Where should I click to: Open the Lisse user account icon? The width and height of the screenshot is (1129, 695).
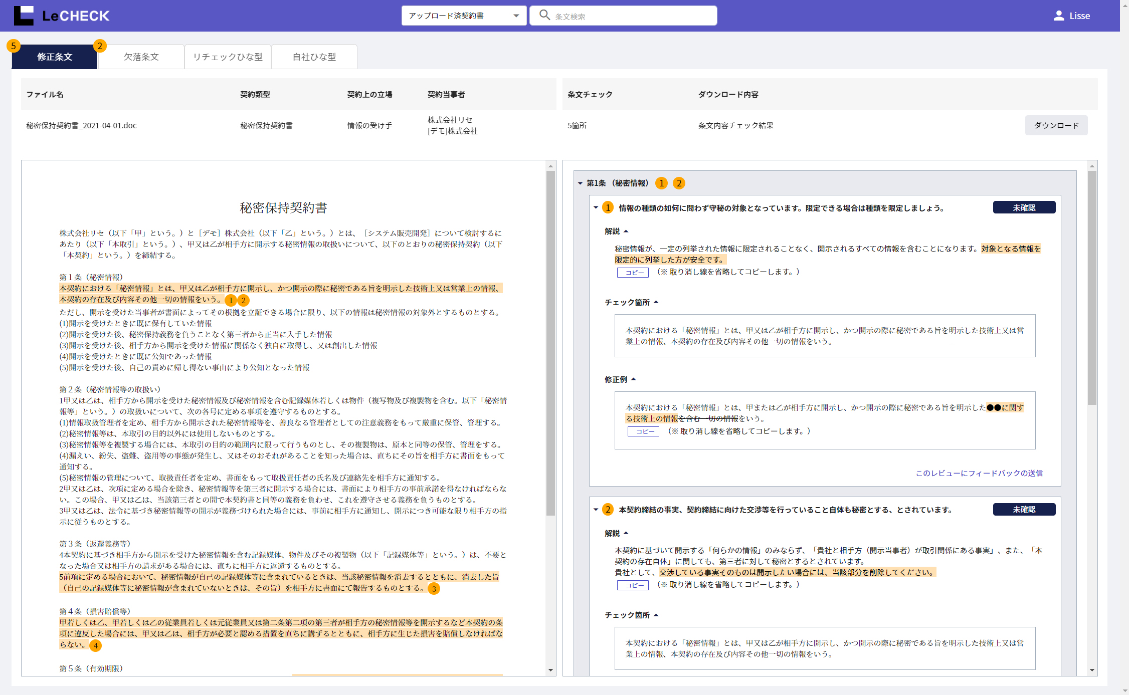pos(1059,16)
